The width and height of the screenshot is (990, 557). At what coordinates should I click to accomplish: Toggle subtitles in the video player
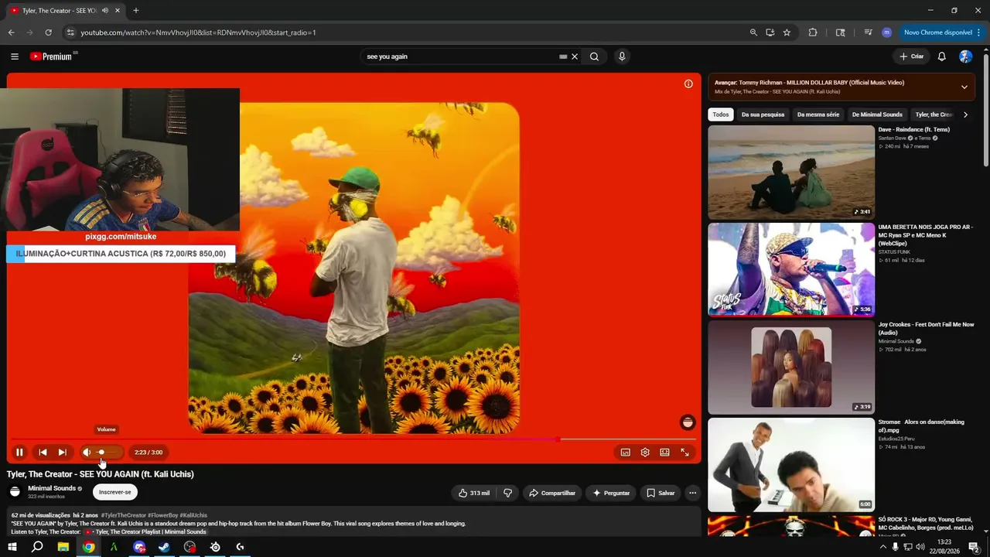625,453
